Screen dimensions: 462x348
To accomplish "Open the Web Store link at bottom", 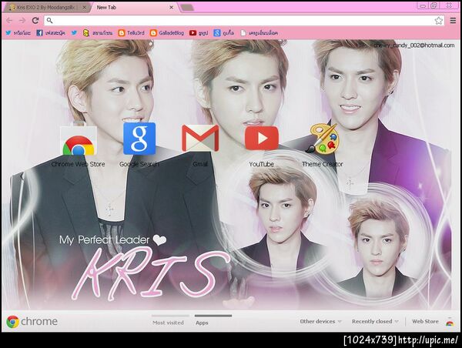I will pos(425,322).
